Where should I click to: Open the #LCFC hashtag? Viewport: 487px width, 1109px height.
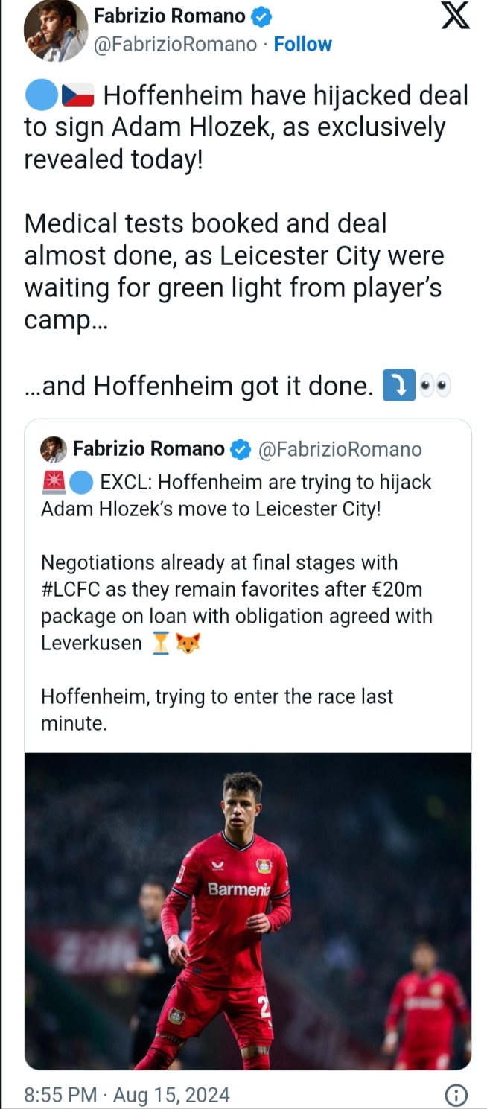pos(73,590)
